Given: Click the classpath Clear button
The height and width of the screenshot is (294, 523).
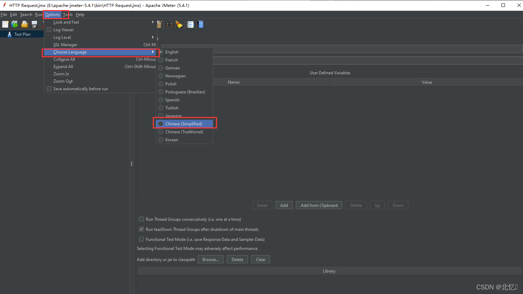Looking at the screenshot, I should point(260,260).
